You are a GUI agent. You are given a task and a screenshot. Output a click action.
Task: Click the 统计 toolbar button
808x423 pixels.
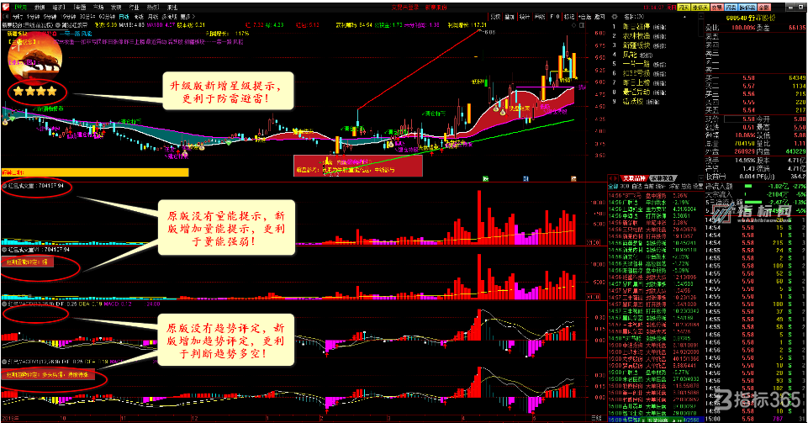coord(525,17)
